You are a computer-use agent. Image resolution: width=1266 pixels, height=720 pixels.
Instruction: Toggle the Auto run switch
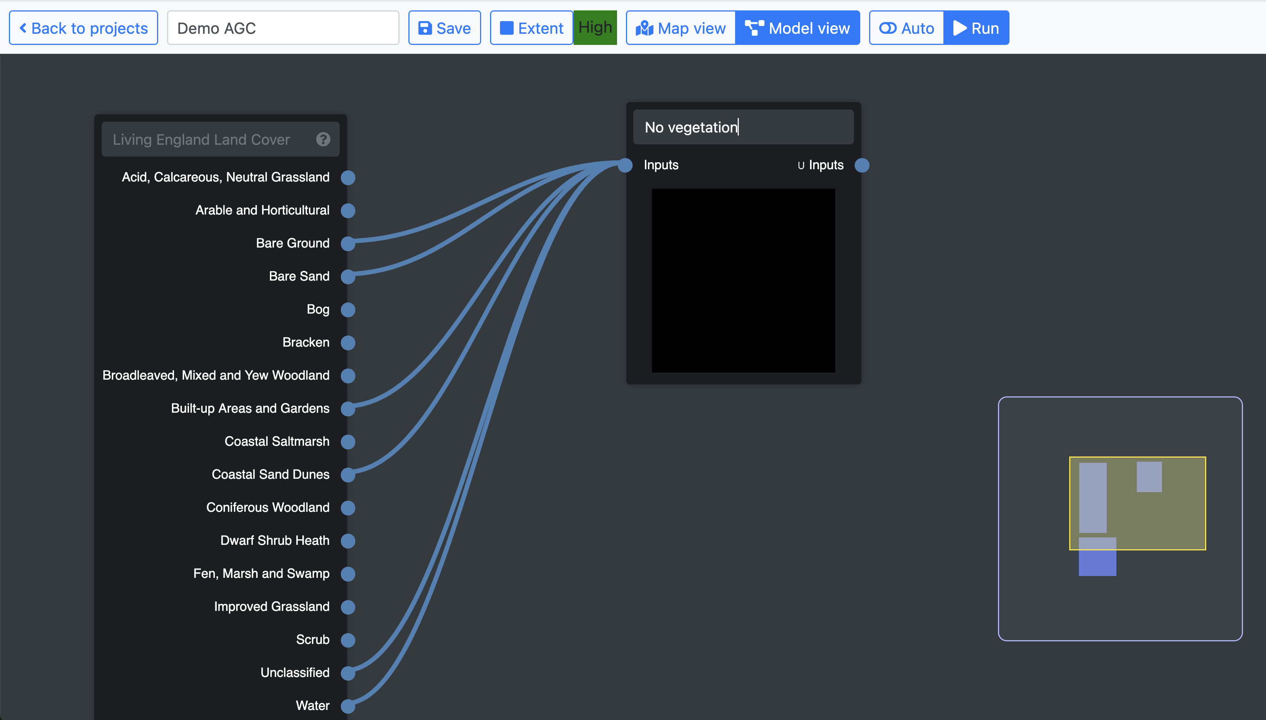(907, 28)
